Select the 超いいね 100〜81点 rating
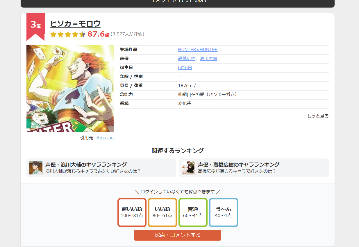The height and width of the screenshot is (247, 359). coord(132,212)
